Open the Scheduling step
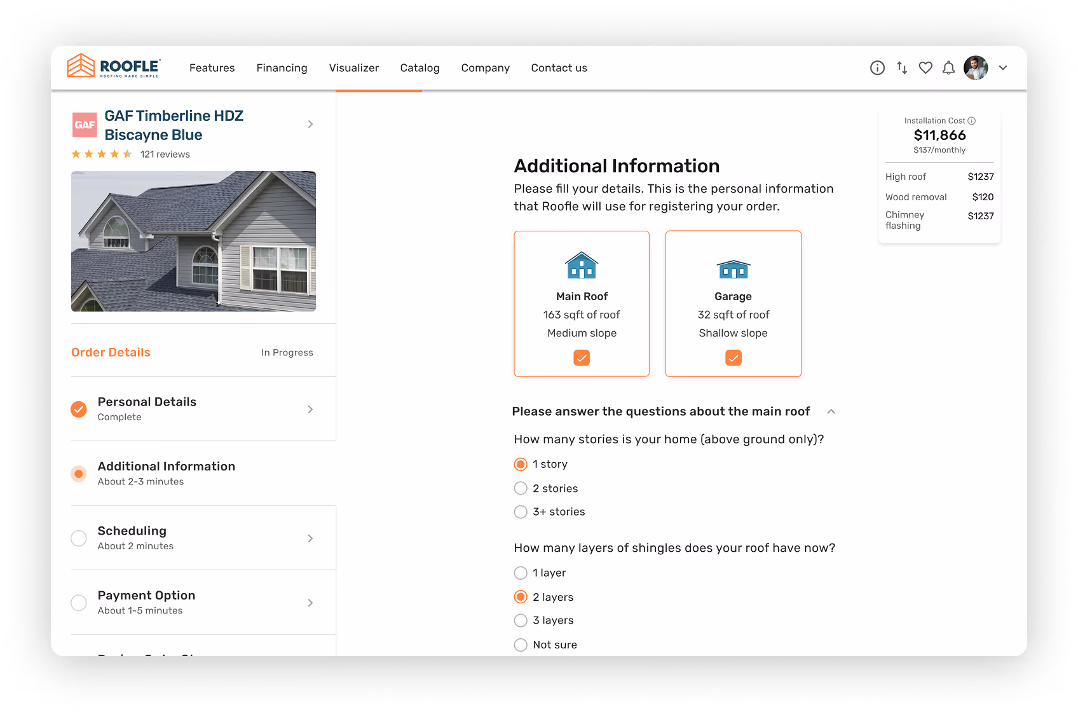The width and height of the screenshot is (1078, 712). (203, 538)
